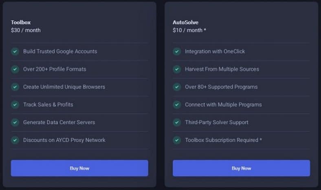Click checkmark beside Third-Party Solver Support

coord(177,122)
